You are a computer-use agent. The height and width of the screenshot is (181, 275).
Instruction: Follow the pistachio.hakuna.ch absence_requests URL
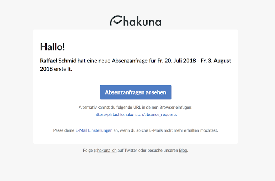136,114
